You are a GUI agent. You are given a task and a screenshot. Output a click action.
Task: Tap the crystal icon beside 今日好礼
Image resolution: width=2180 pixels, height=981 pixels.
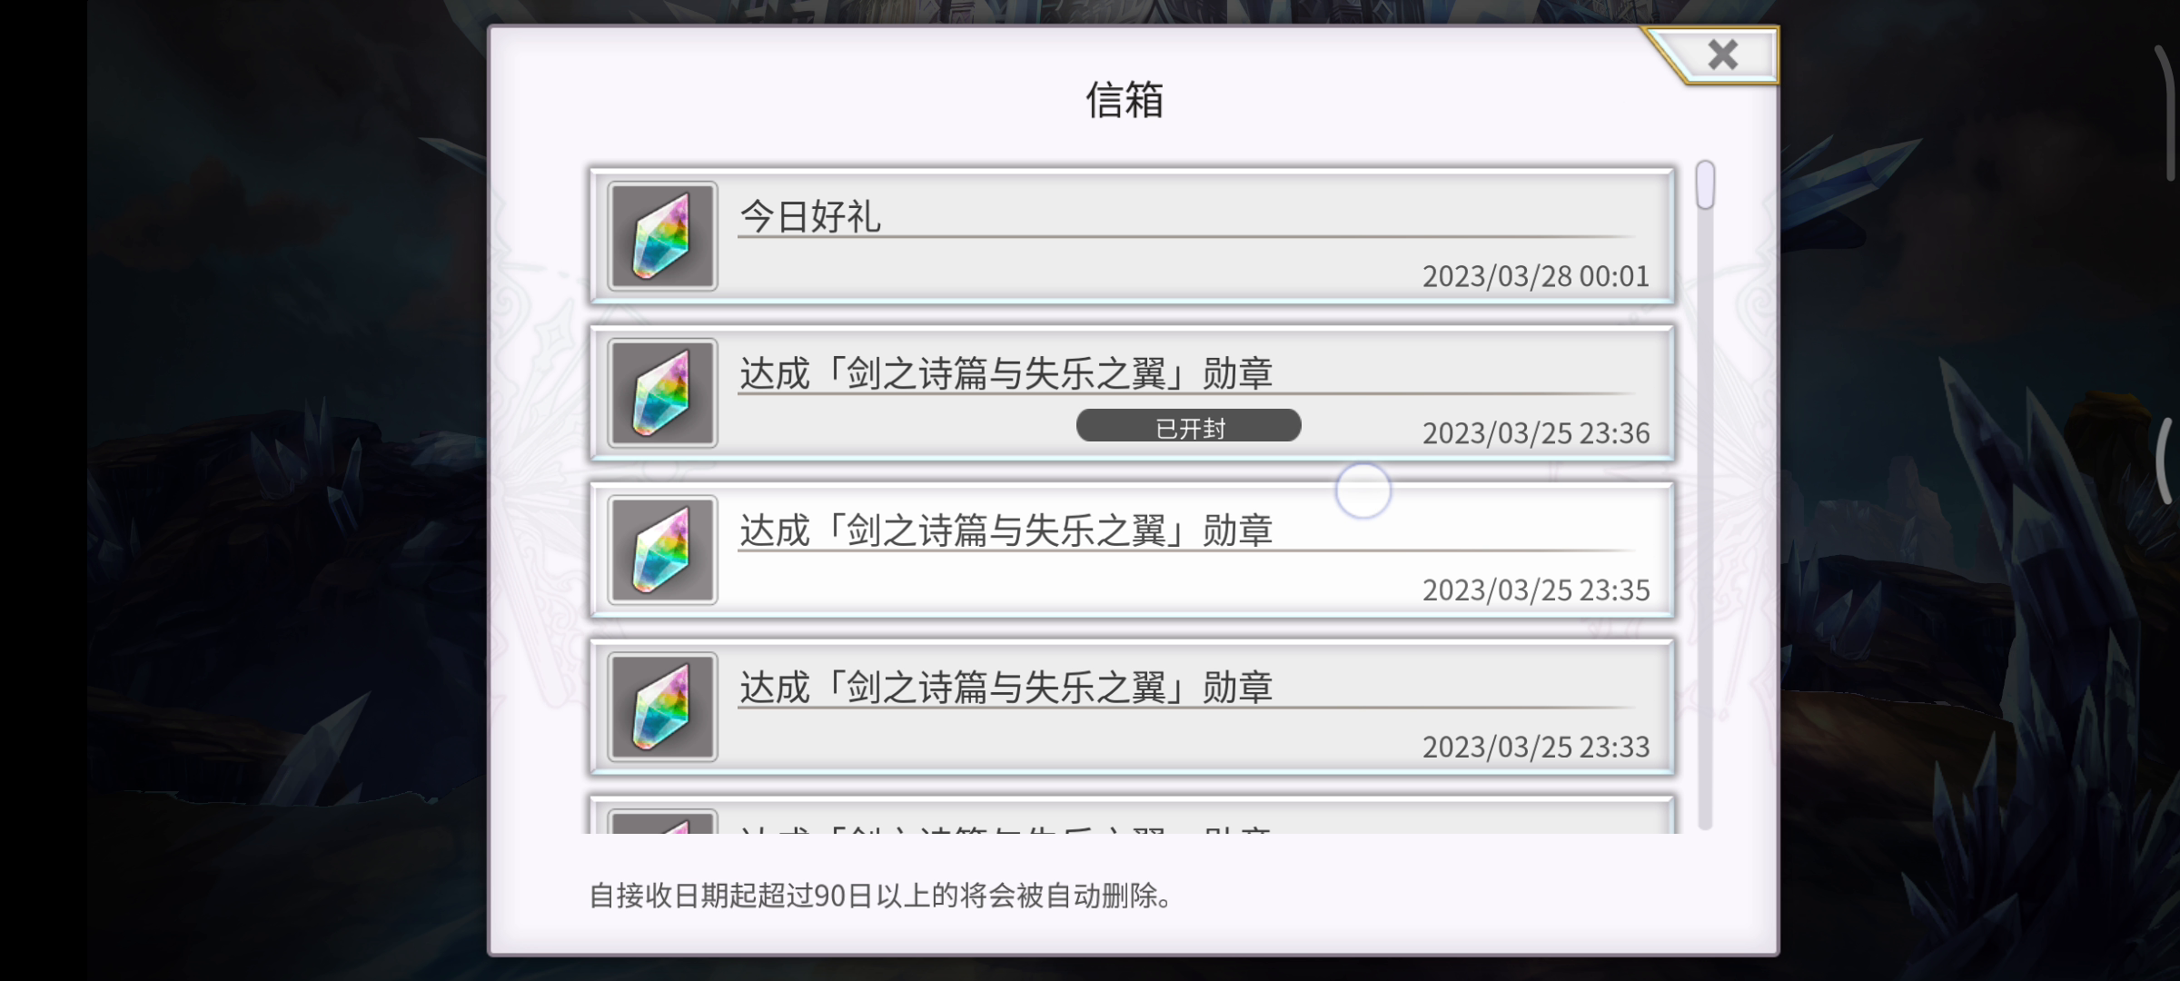coord(662,236)
